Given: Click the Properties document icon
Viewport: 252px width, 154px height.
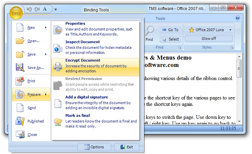Looking at the screenshot, I should pos(58,30).
